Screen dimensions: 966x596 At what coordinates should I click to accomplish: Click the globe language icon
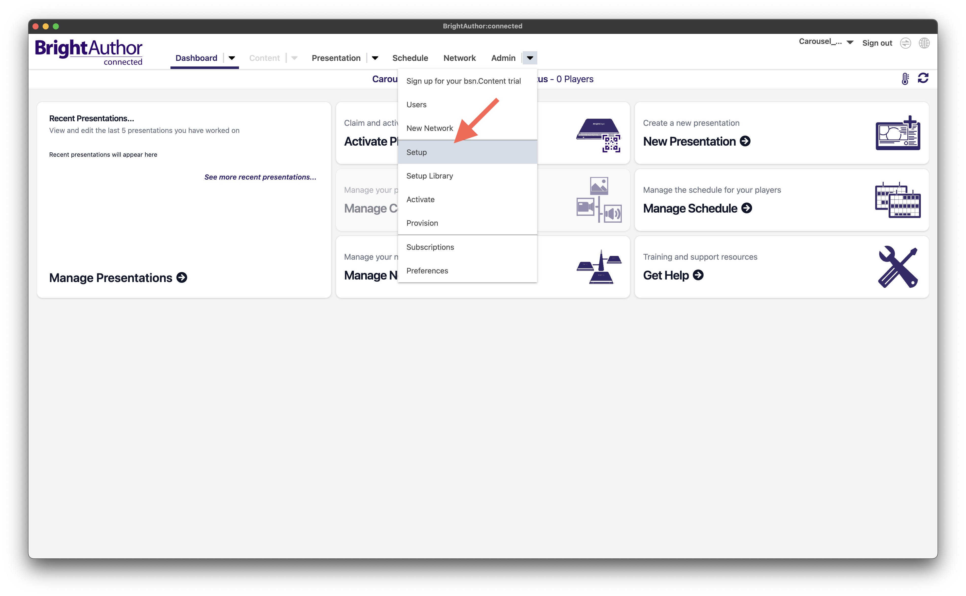click(x=924, y=43)
